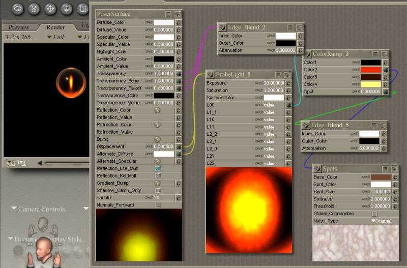Click the four-arrow move camera icon

50,9
